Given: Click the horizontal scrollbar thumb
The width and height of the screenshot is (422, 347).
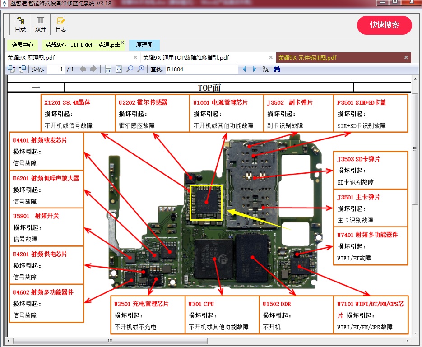Looking at the screenshot, I should tap(110, 341).
